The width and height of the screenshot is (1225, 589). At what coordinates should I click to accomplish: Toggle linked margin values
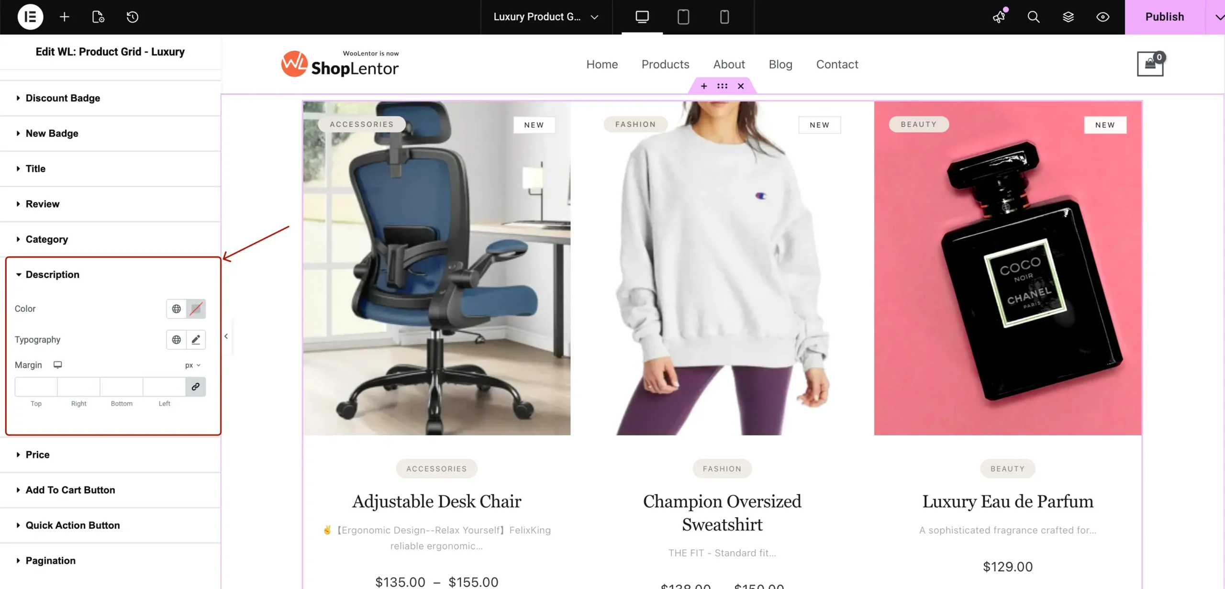[196, 387]
